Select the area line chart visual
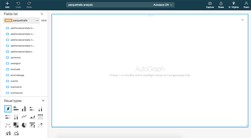 click(x=32, y=117)
